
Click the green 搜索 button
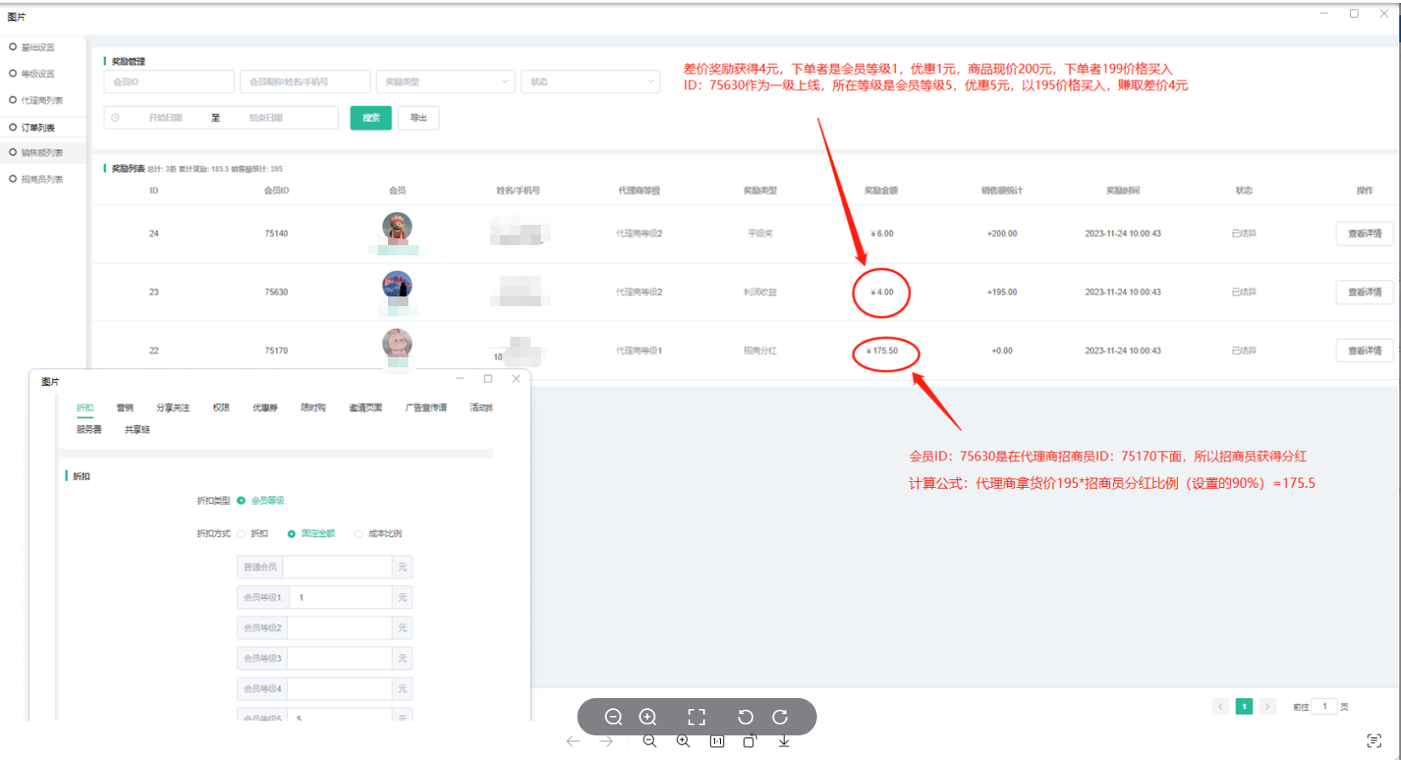click(370, 118)
